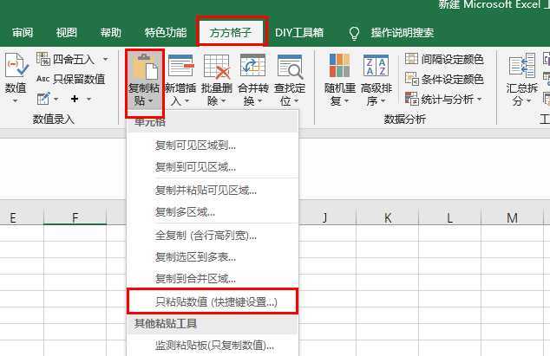The width and height of the screenshot is (550, 356).
Task: Open the 查找定位 dropdown label
Action: pos(290,94)
